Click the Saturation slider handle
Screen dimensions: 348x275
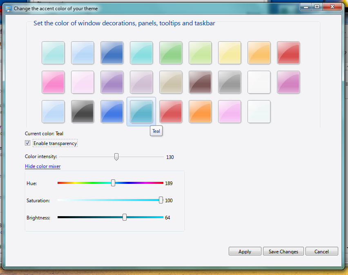point(161,200)
